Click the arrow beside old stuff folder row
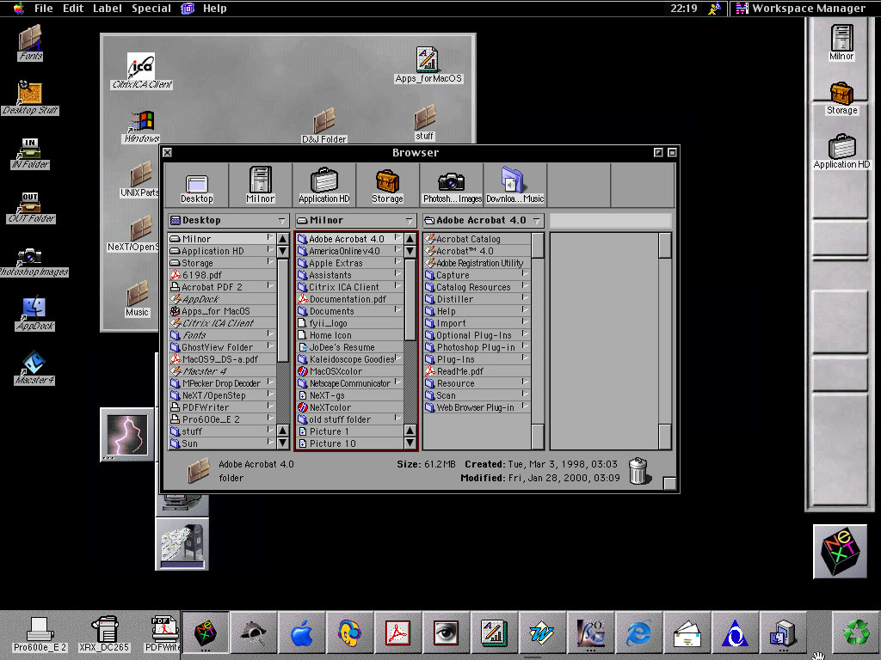This screenshot has width=881, height=660. pos(397,419)
